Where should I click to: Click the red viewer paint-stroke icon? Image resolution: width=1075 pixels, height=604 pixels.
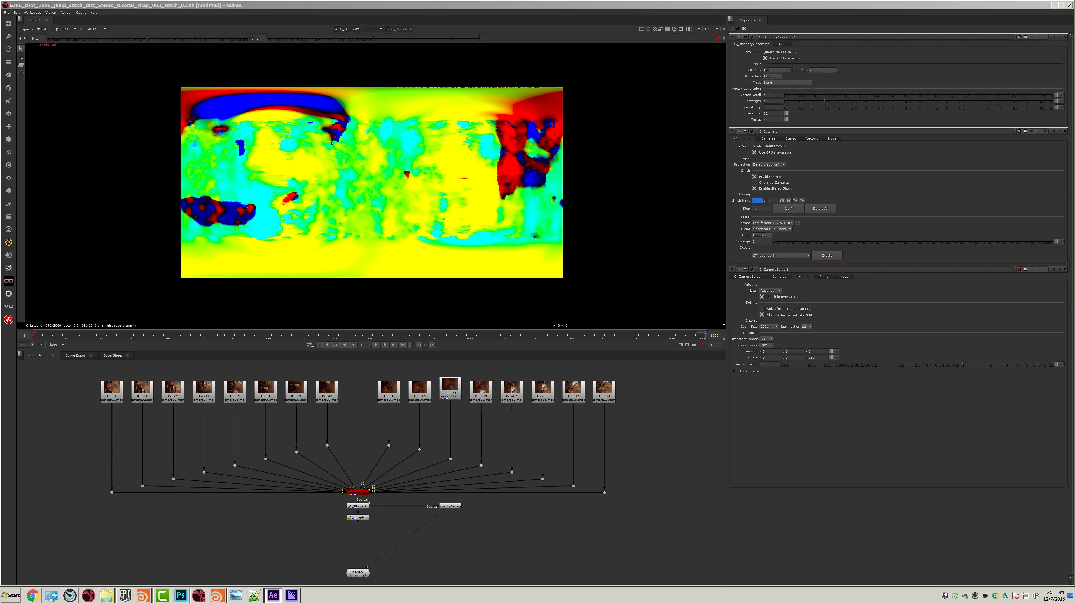tap(717, 38)
